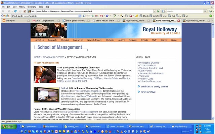Click scroll down arrow on page scrollbar
Screen dimensions: 215x134
(x=213, y=118)
